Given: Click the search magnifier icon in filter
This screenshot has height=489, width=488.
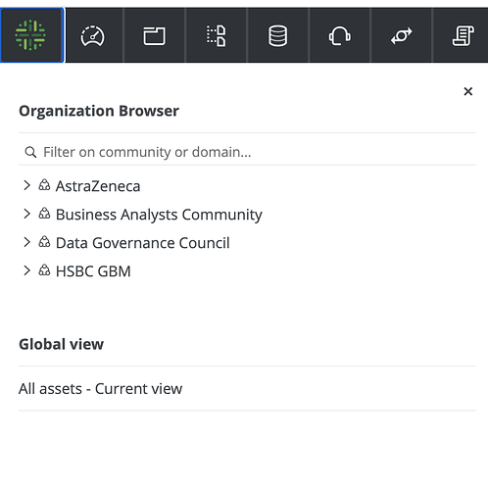Looking at the screenshot, I should [30, 152].
